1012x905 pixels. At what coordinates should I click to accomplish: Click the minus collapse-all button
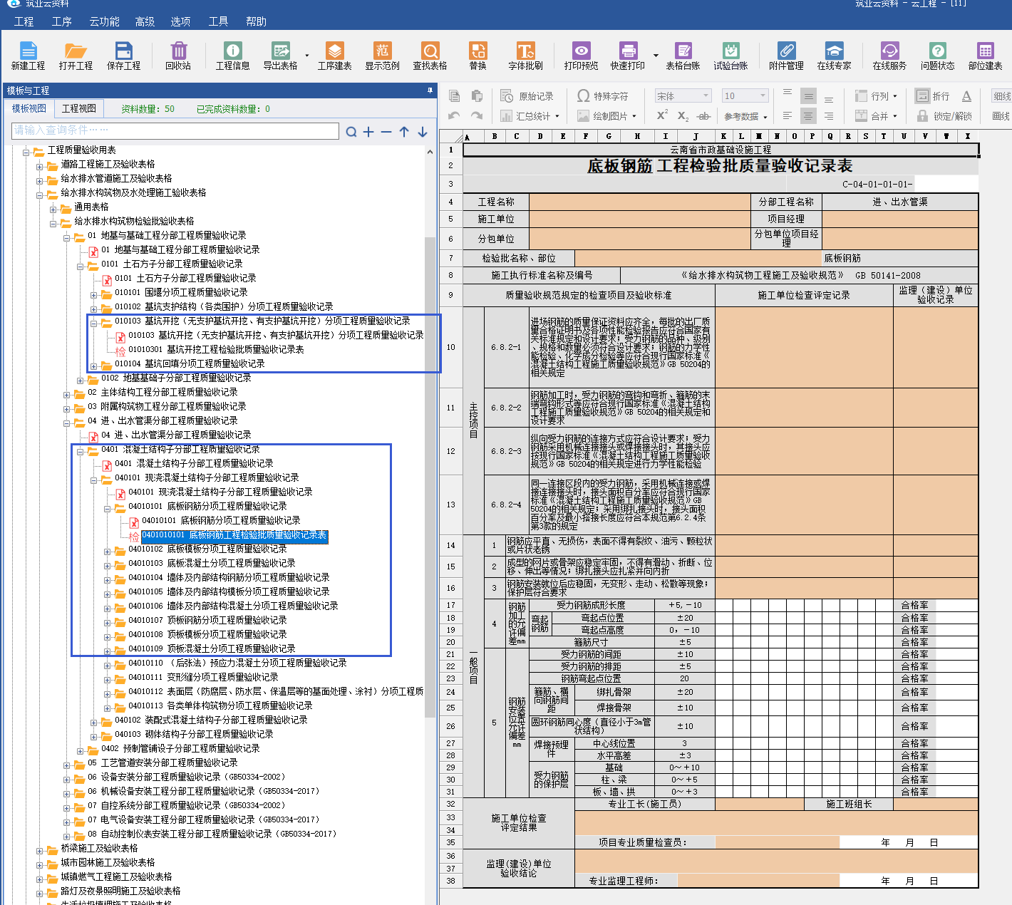tap(386, 132)
